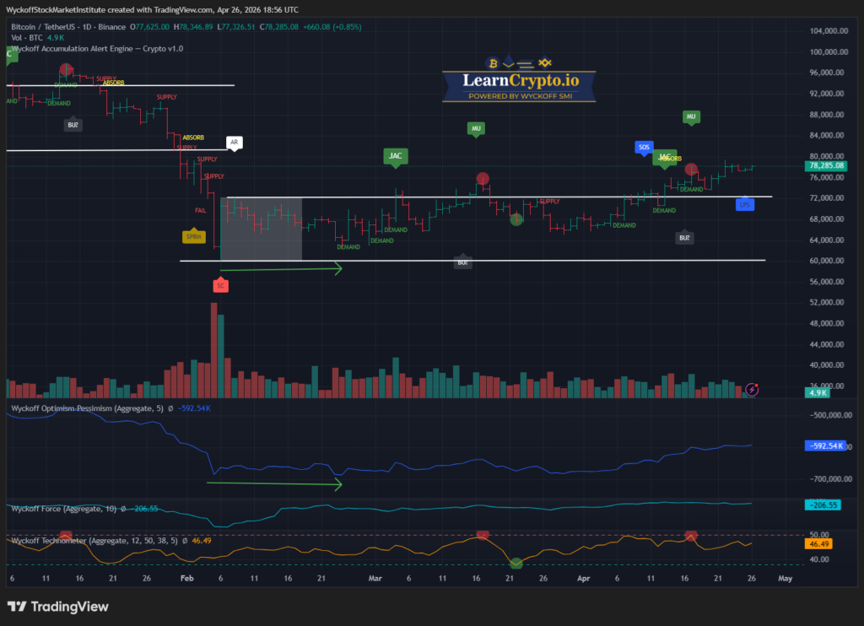Screen dimensions: 864x626
Task: Click the LearnCrypto.io banner
Action: [x=519, y=81]
